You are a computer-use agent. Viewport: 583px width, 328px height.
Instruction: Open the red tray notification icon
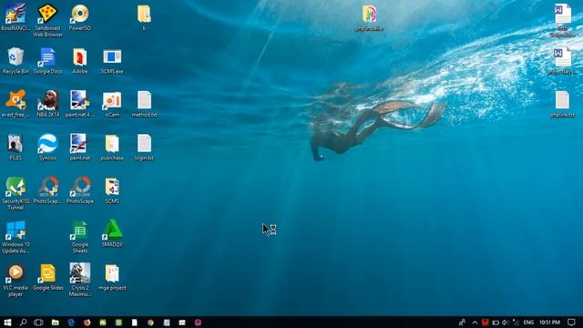coord(485,322)
